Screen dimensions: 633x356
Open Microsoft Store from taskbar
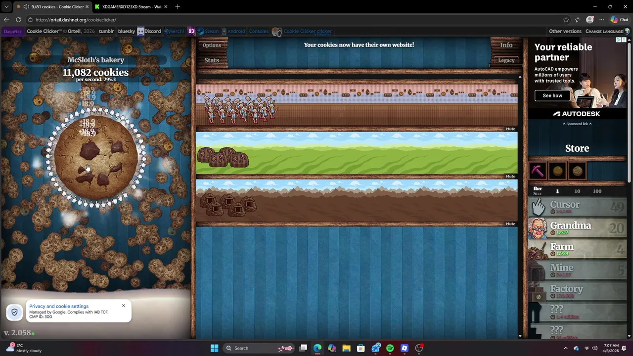(361, 348)
